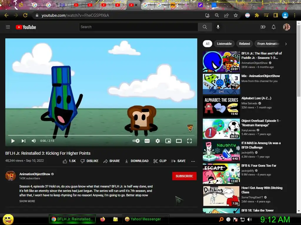Click the video progress bar
The width and height of the screenshot is (301, 225).
pos(101,135)
